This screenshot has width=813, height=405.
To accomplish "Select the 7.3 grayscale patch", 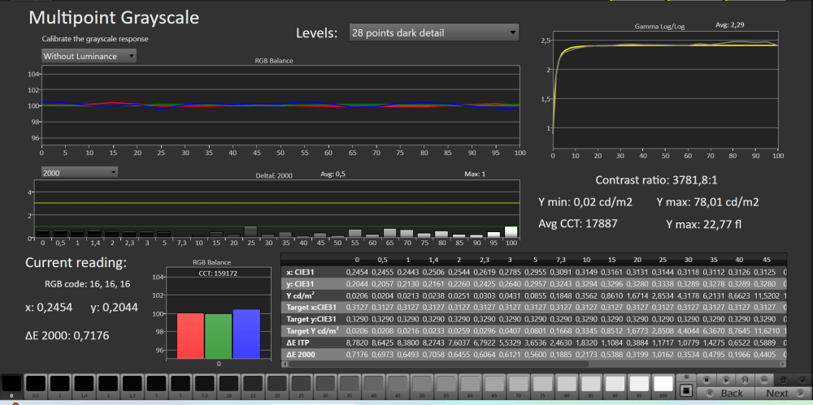I will click(x=205, y=387).
